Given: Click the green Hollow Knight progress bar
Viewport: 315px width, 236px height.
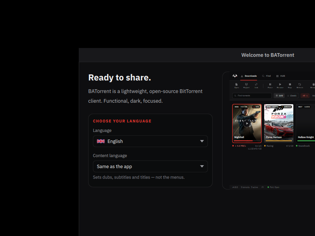Looking at the screenshot, I should 306,141.
